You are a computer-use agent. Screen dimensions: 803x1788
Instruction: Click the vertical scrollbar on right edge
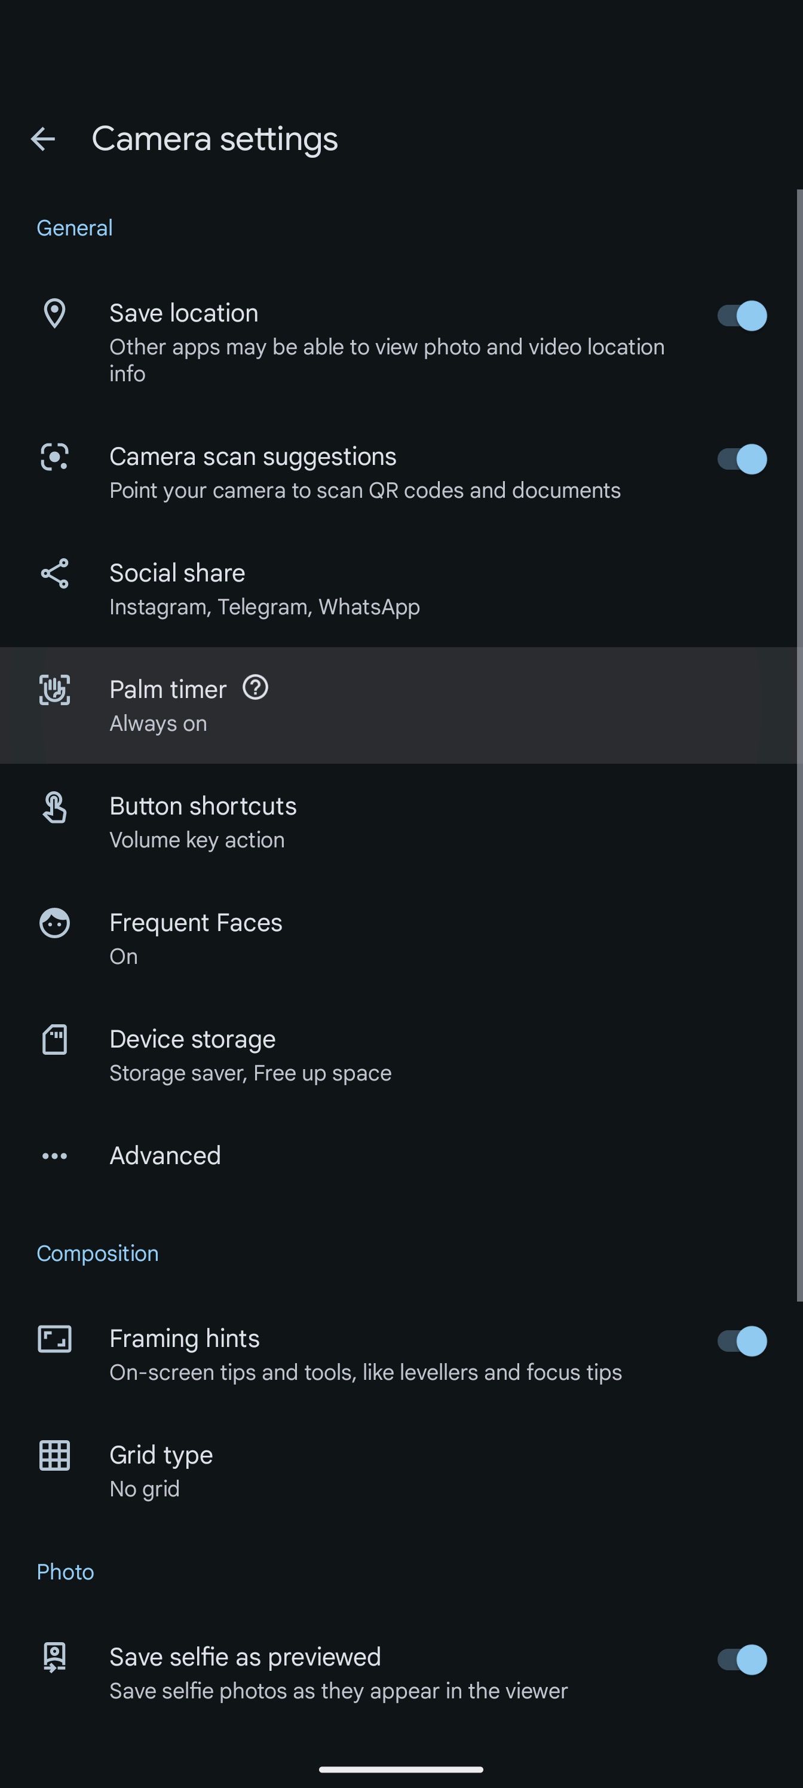click(x=799, y=744)
